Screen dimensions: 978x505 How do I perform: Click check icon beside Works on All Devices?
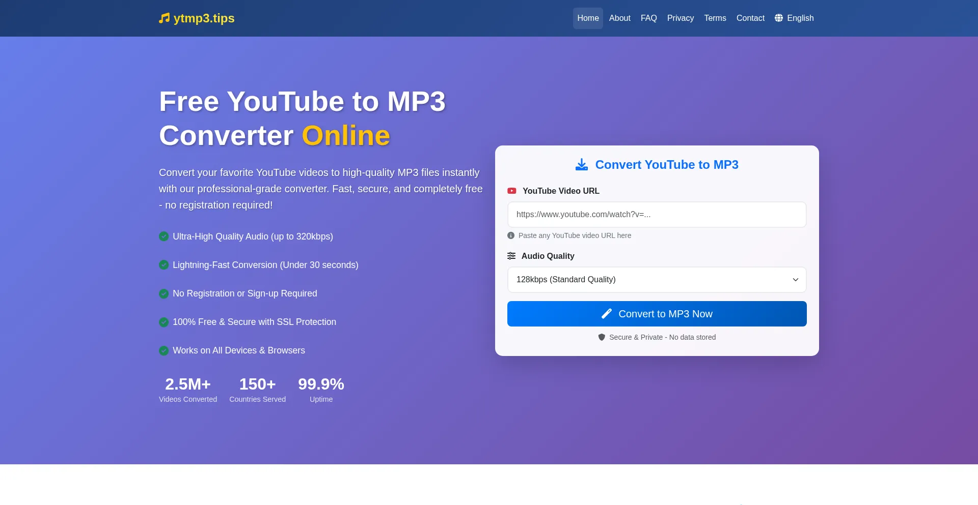coord(164,350)
